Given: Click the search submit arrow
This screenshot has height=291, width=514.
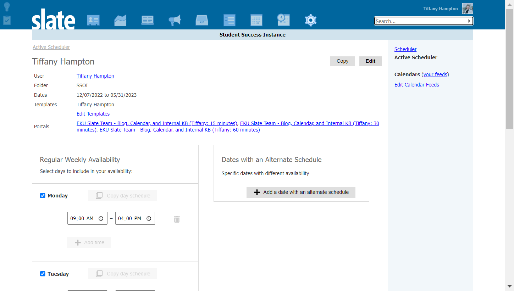Looking at the screenshot, I should coord(469,21).
